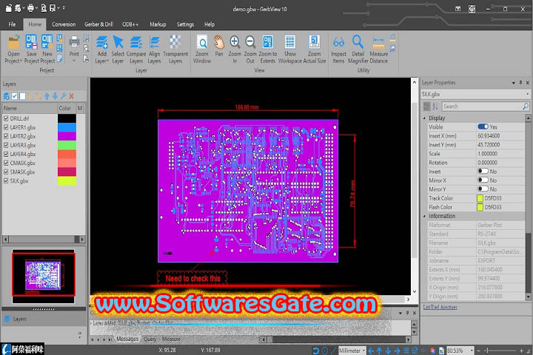The width and height of the screenshot is (533, 355).
Task: Uncheck the LAYER4.gbx checkbox
Action: 6,154
